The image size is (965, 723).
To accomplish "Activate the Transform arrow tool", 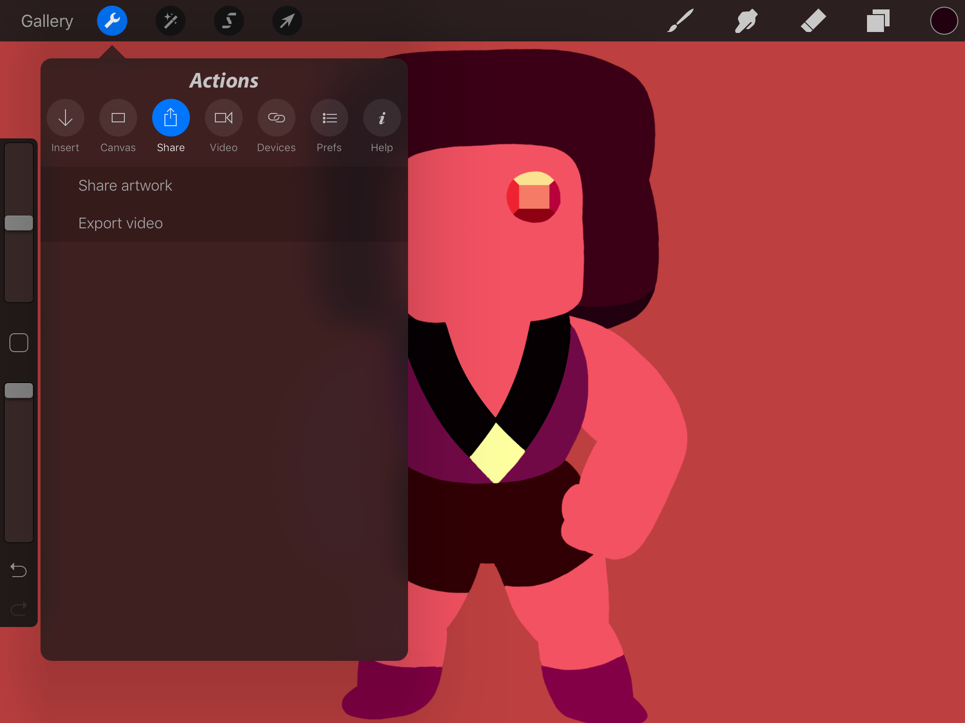I will (x=287, y=21).
